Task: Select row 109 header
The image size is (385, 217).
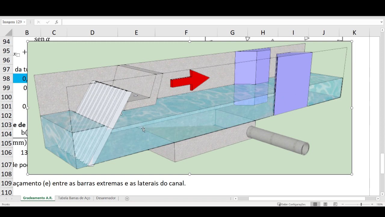Action: (6, 183)
